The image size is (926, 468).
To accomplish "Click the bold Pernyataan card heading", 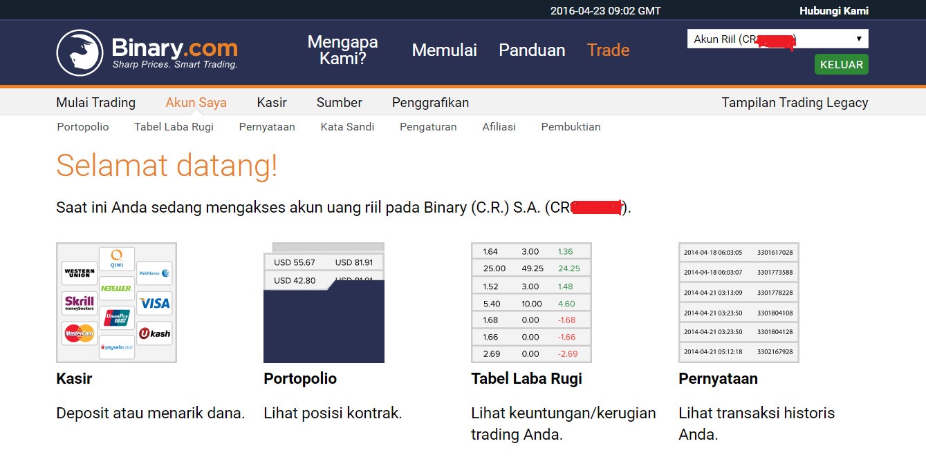I will [718, 378].
